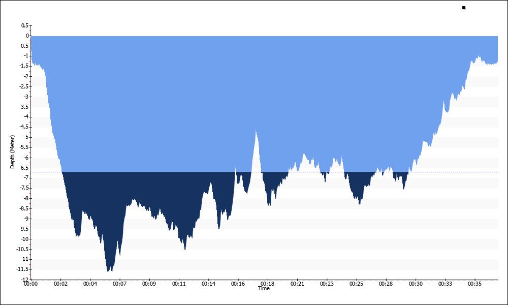This screenshot has width=508, height=305.
Task: Click the -7.5 depth axis label
Action: coord(24,188)
